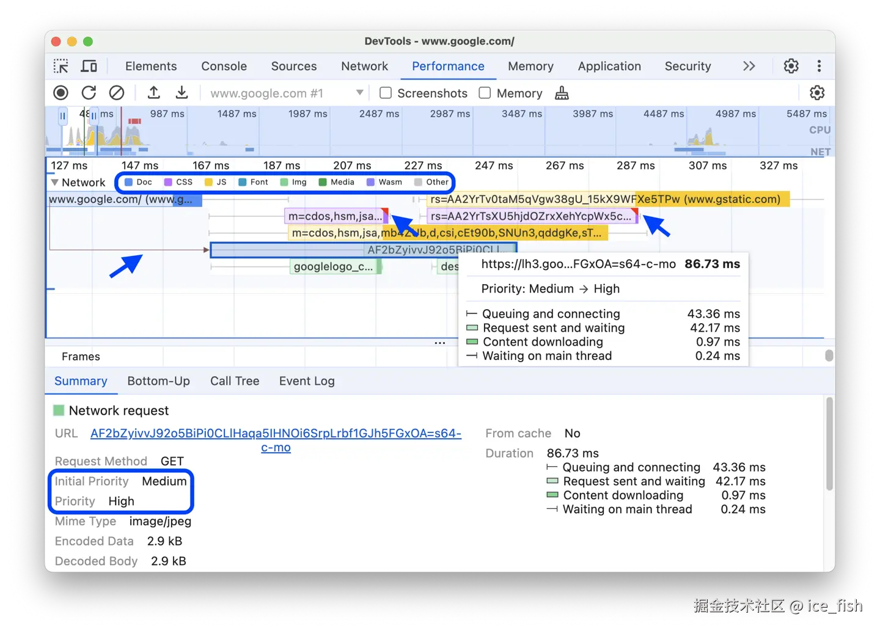Click the 2487 ms overview mark
The image size is (880, 631).
tap(379, 114)
